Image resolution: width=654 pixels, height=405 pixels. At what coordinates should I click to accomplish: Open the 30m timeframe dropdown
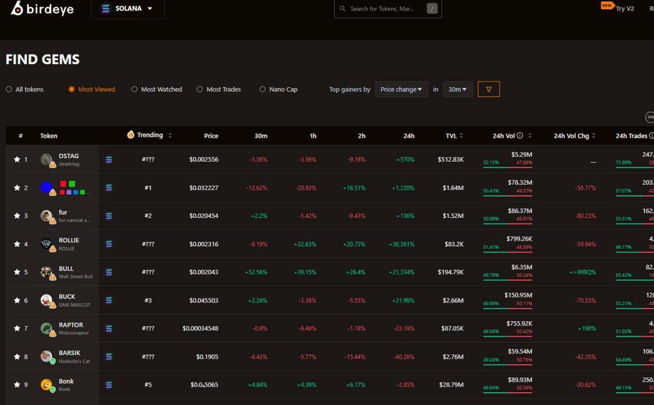coord(457,89)
